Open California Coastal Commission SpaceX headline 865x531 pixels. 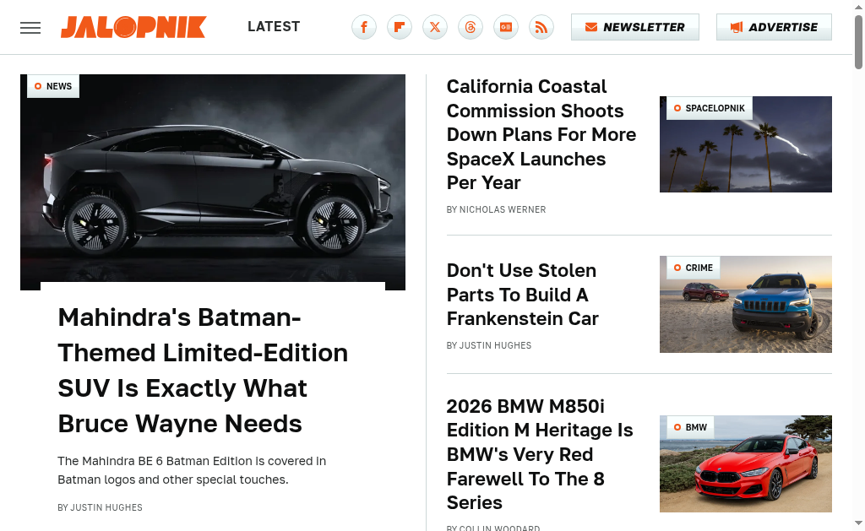click(541, 134)
